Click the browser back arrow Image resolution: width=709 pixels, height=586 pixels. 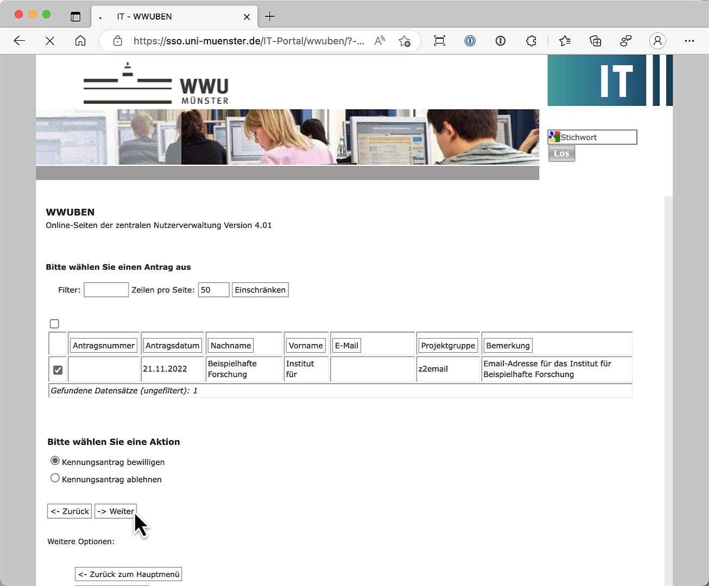point(20,41)
